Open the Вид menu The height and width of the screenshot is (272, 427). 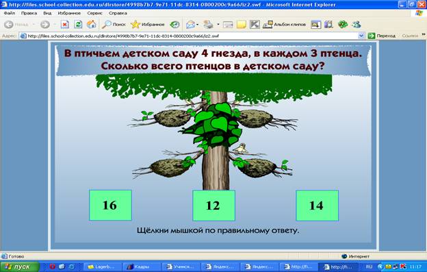47,13
